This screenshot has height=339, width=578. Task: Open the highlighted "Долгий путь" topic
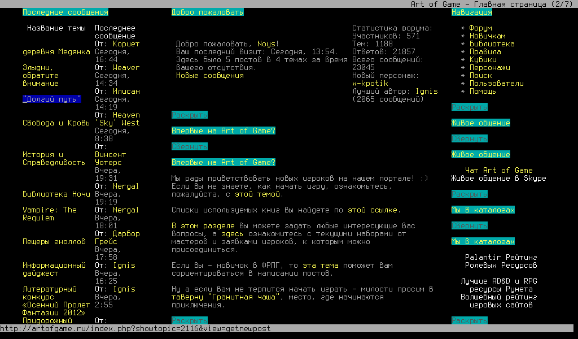point(51,99)
